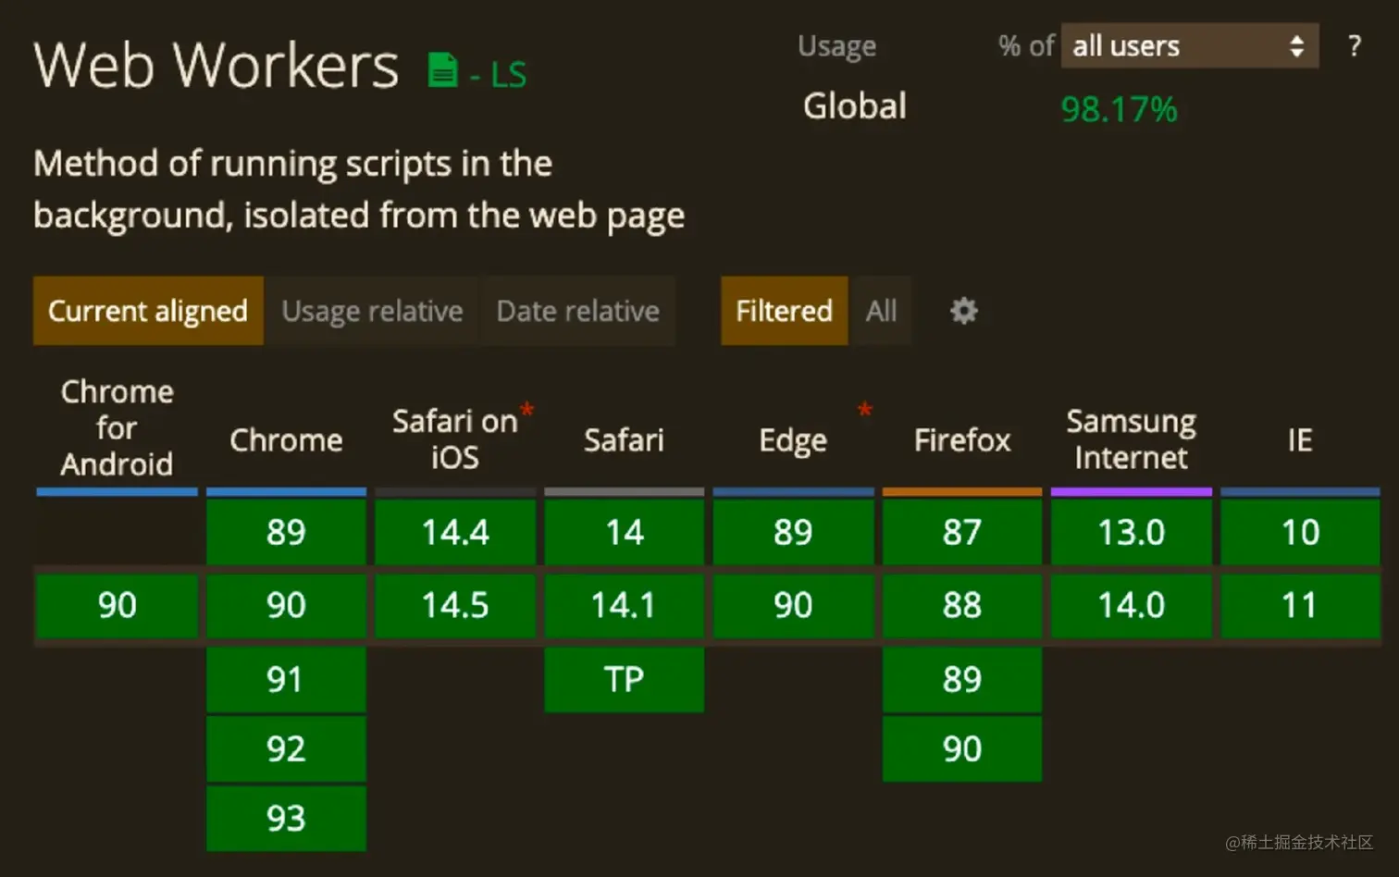
Task: Click the question mark help icon
Action: pos(1354,45)
